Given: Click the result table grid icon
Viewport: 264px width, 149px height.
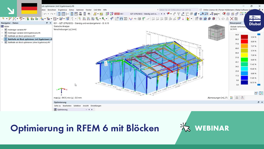Looking at the screenshot, I should [x=197, y=19].
